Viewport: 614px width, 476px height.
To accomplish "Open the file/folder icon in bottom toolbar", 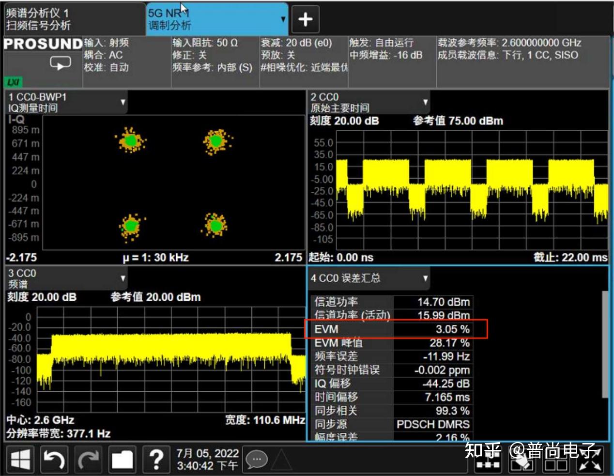I will (123, 459).
